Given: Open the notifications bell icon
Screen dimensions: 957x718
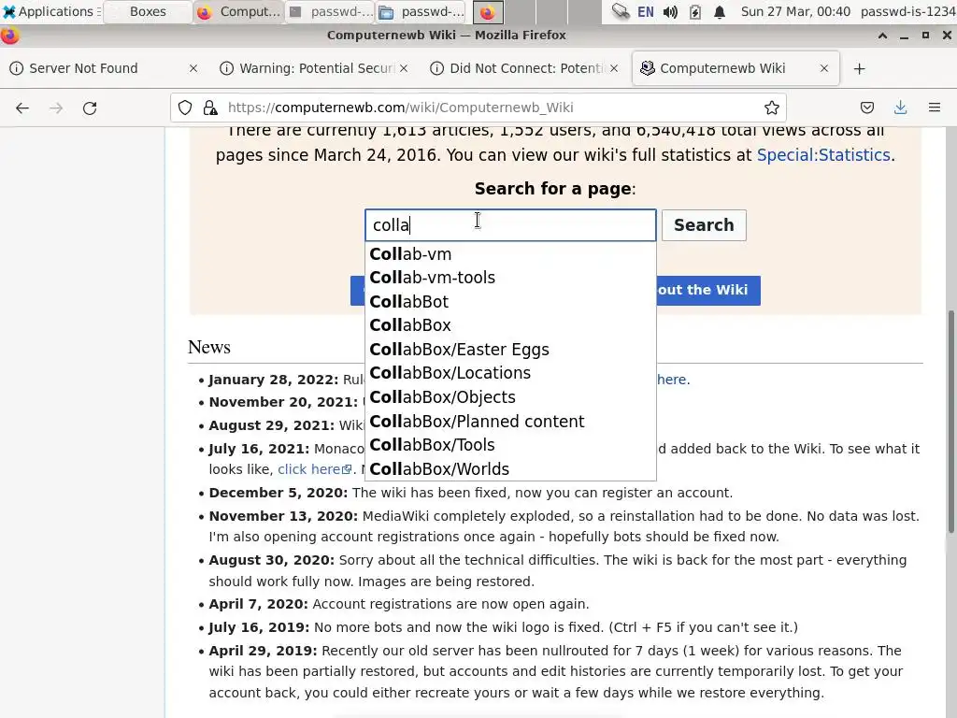Looking at the screenshot, I should pos(720,11).
